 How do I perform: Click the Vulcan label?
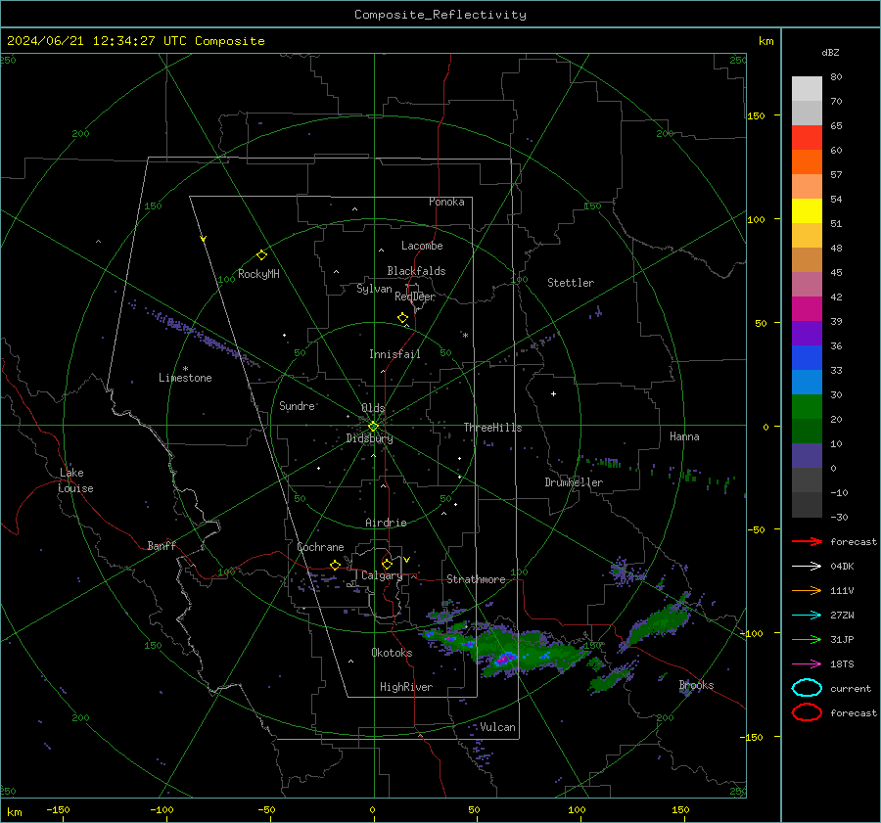pyautogui.click(x=497, y=727)
